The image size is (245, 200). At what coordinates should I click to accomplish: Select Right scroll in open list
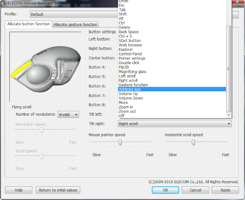click(172, 81)
